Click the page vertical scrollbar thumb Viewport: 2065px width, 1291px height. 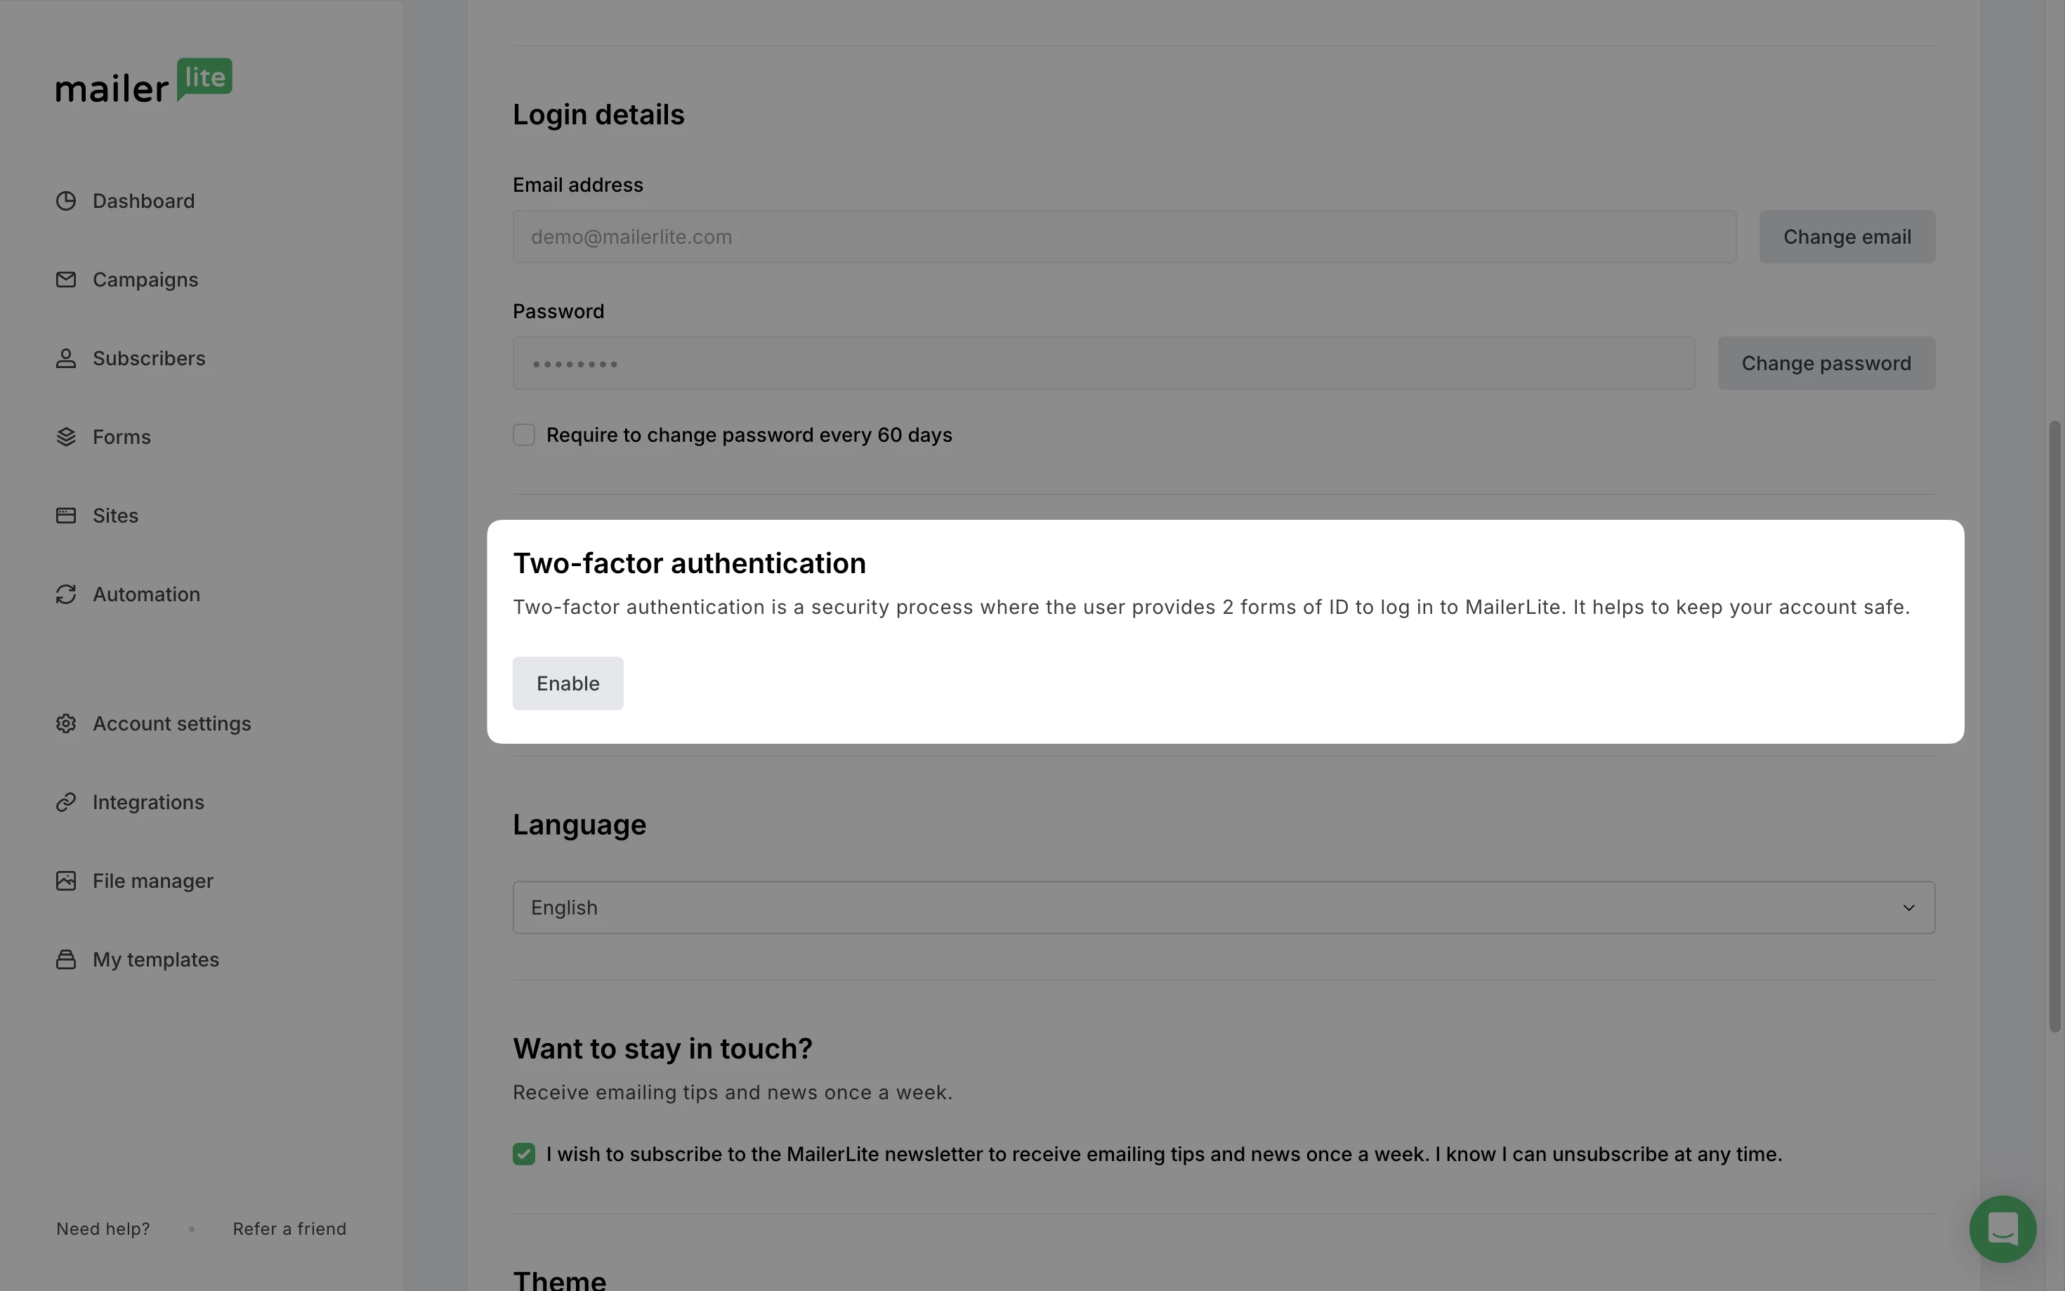tap(2054, 726)
